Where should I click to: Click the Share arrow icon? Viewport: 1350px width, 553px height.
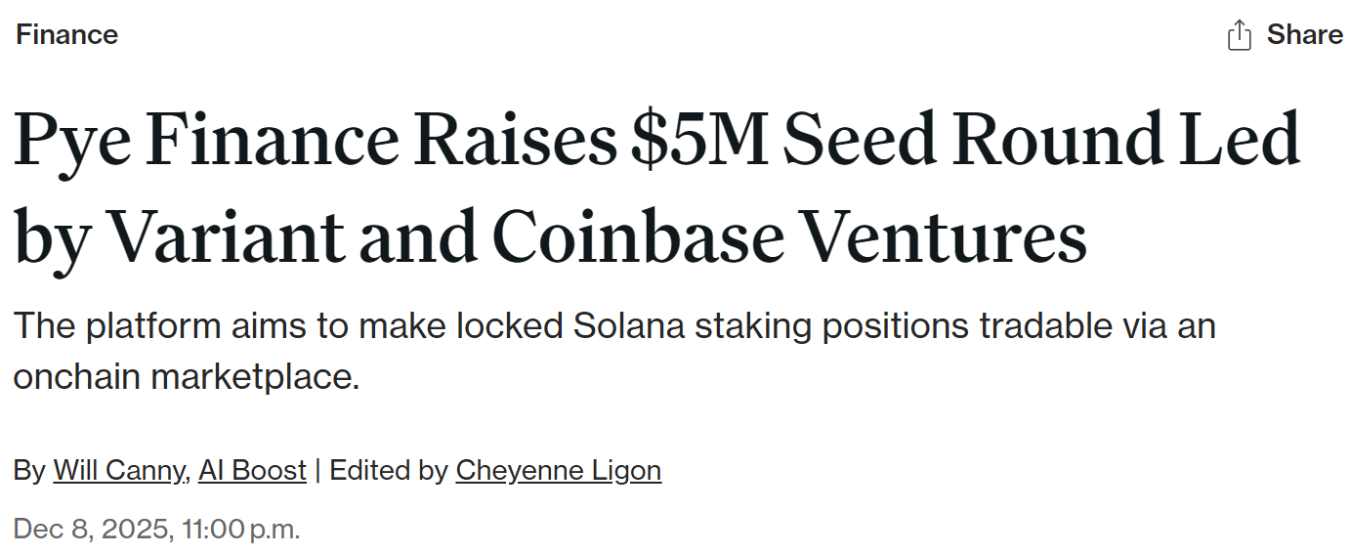pyautogui.click(x=1239, y=35)
